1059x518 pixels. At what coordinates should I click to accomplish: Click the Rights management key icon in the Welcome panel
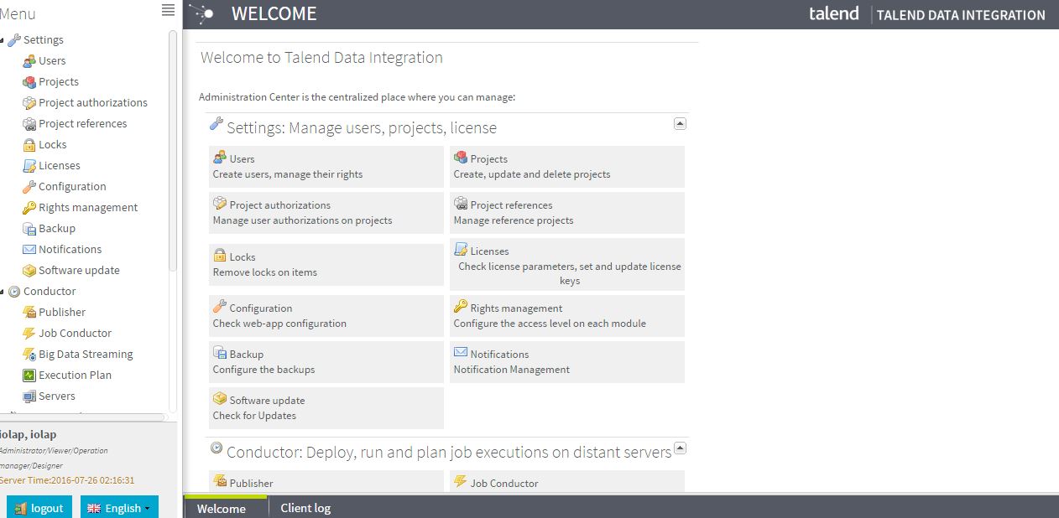461,307
